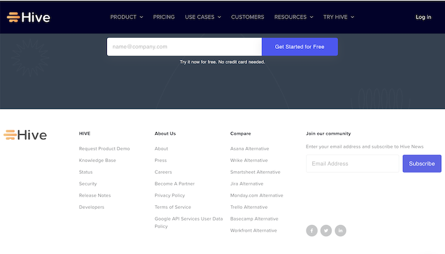Click the 'Join our community' heading
The image size is (445, 254).
(328, 133)
